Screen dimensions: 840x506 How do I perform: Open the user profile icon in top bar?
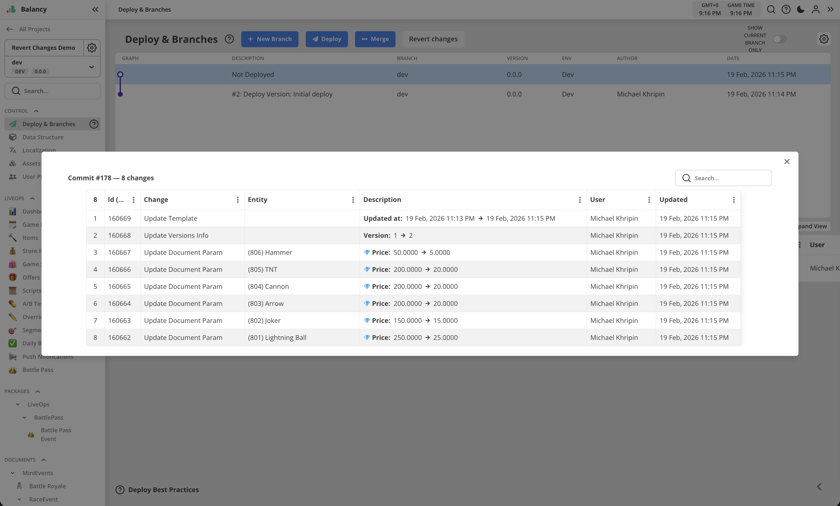click(x=815, y=9)
